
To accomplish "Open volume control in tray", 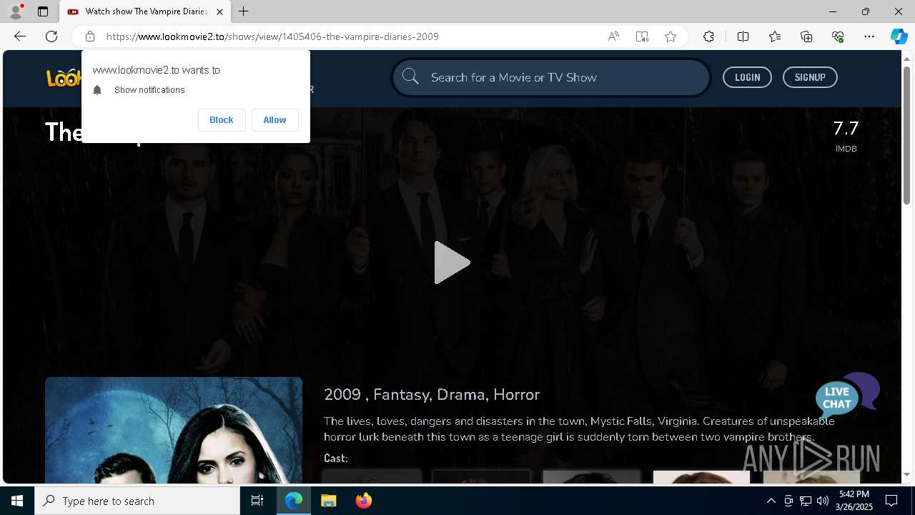I will (822, 501).
